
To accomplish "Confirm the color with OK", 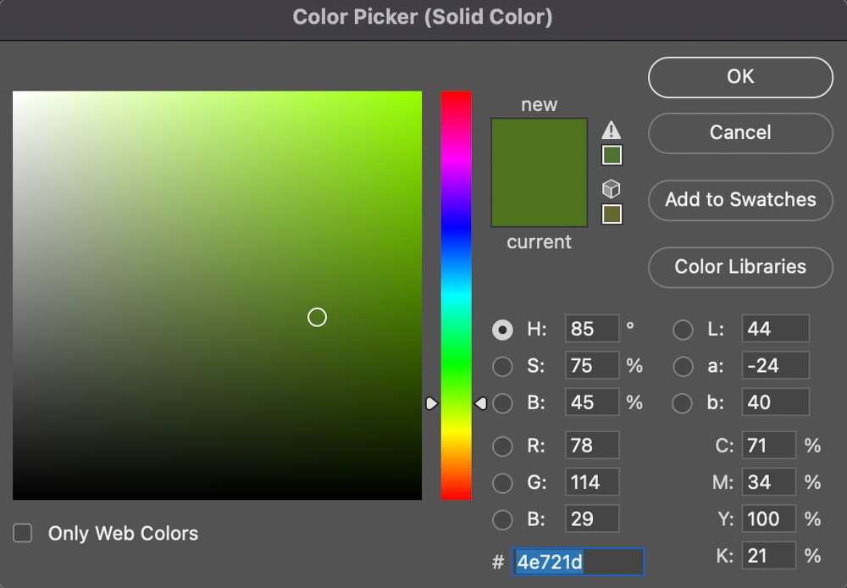I will coord(739,77).
